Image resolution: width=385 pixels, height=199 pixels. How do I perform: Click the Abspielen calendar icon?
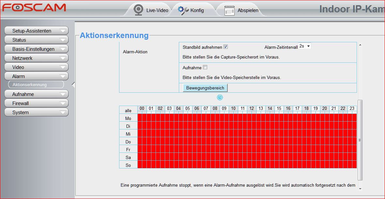point(230,10)
